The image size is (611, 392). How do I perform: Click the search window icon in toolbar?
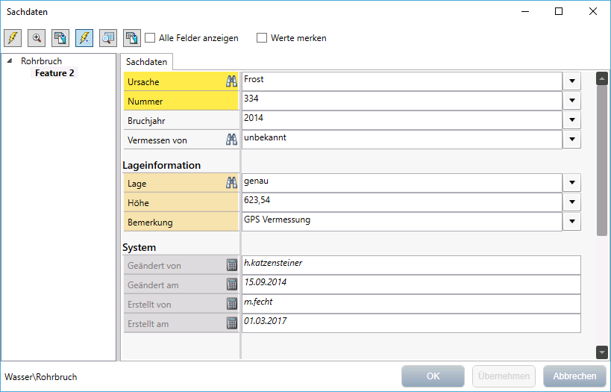(108, 38)
